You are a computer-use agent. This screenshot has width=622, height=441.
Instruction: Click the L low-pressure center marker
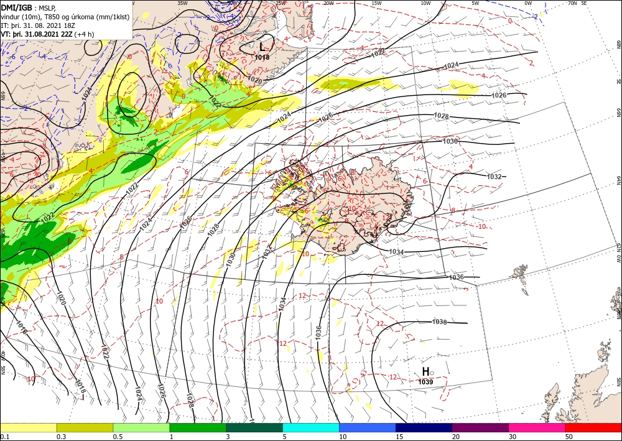tap(262, 47)
